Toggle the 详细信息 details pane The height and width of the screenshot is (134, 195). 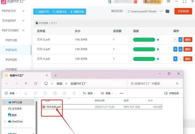click(171, 93)
